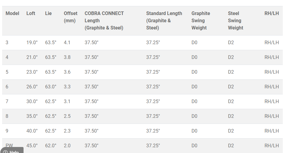The image size is (287, 153).
Task: Select the 63.0° lie cell
Action: [51, 87]
